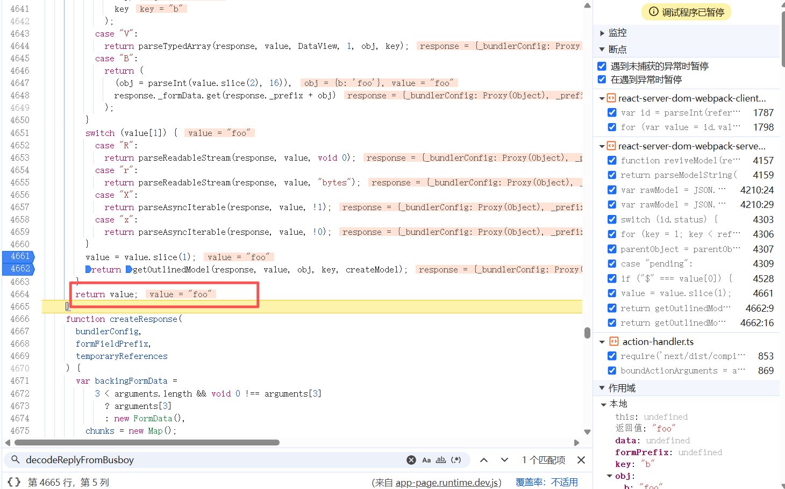Toggle match case (Aa) in search bar
This screenshot has width=785, height=489.
(x=426, y=460)
